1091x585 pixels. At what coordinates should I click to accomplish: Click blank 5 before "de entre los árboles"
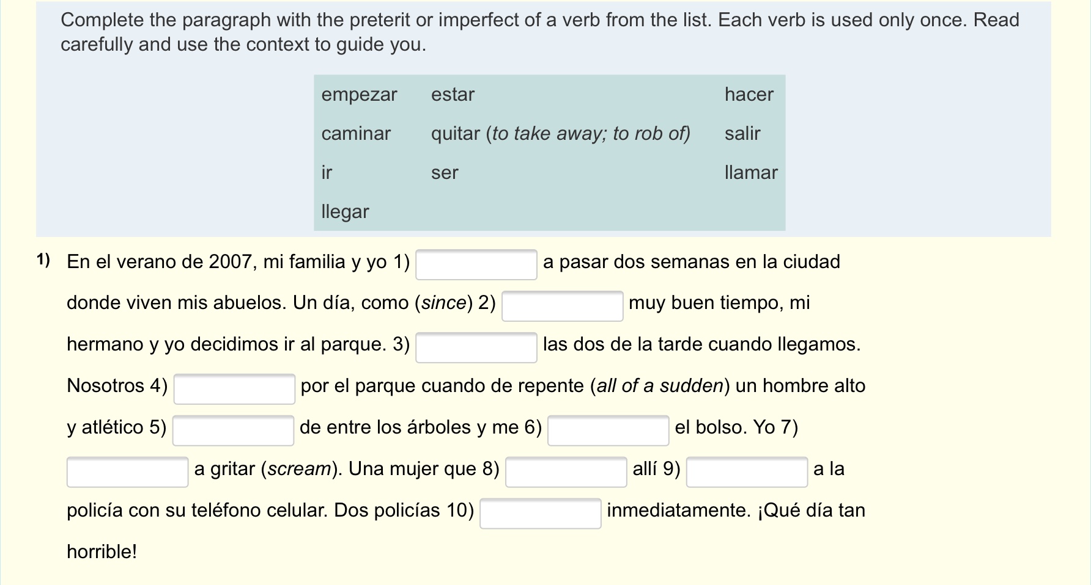point(233,431)
